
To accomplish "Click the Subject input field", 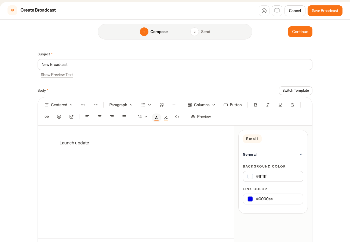I will coord(175,65).
